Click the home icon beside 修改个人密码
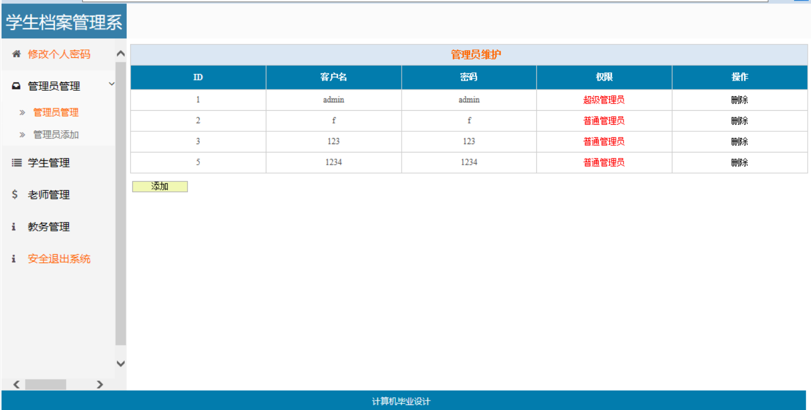Screen dimensions: 811x410 tap(16, 54)
